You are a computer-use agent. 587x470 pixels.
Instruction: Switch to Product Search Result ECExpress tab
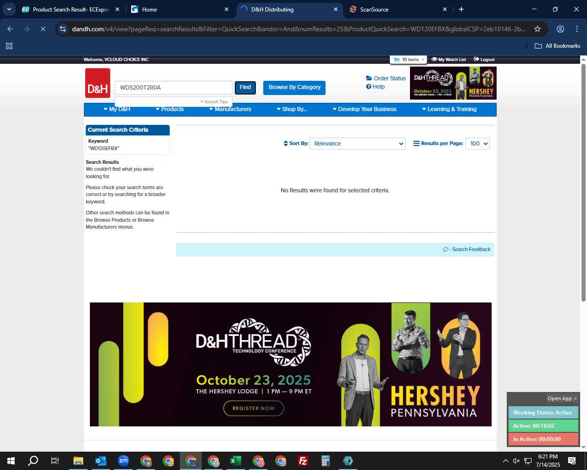tap(71, 9)
